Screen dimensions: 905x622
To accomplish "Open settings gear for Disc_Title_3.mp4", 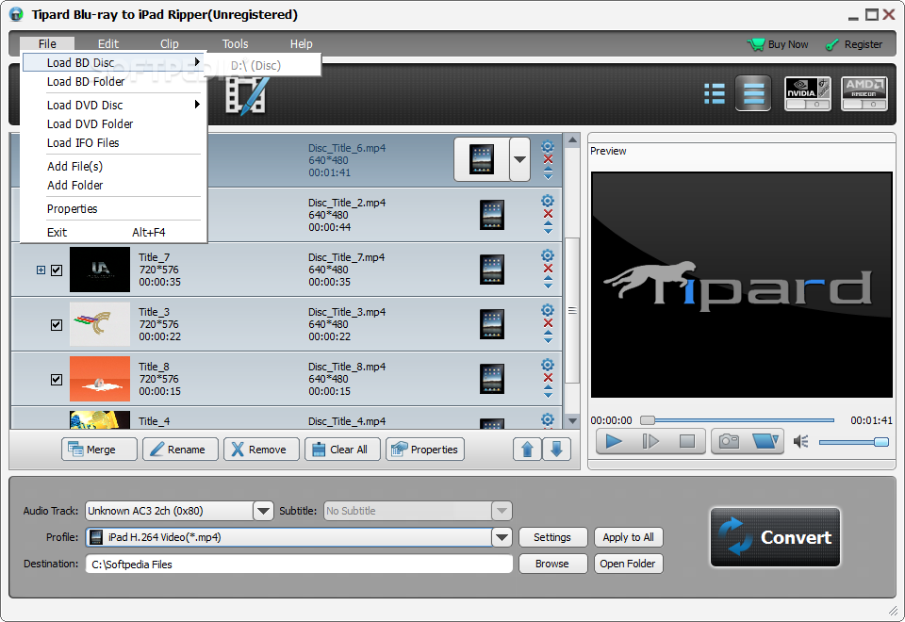I will point(548,310).
